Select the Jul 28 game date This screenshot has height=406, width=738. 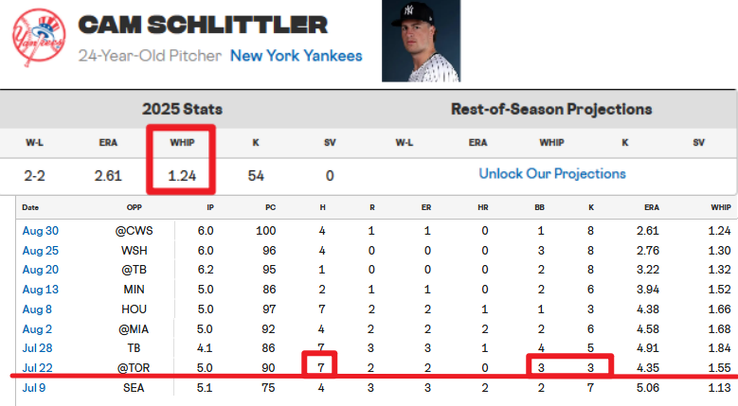click(38, 348)
